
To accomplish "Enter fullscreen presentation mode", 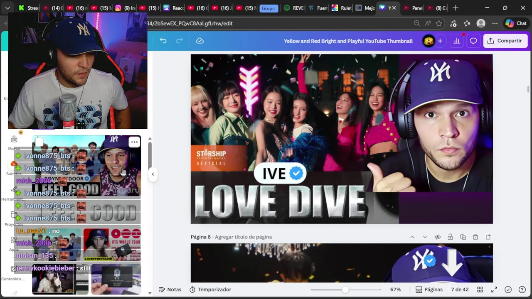I will pos(494,289).
